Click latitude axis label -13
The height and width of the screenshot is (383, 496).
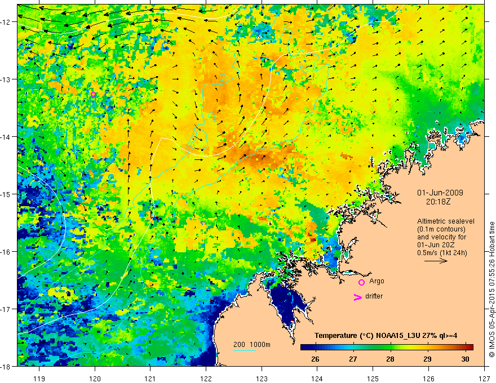coord(6,79)
